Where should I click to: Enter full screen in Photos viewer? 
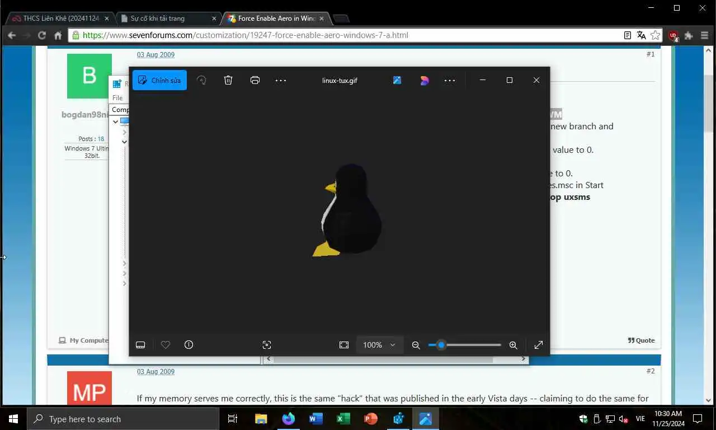coord(539,345)
